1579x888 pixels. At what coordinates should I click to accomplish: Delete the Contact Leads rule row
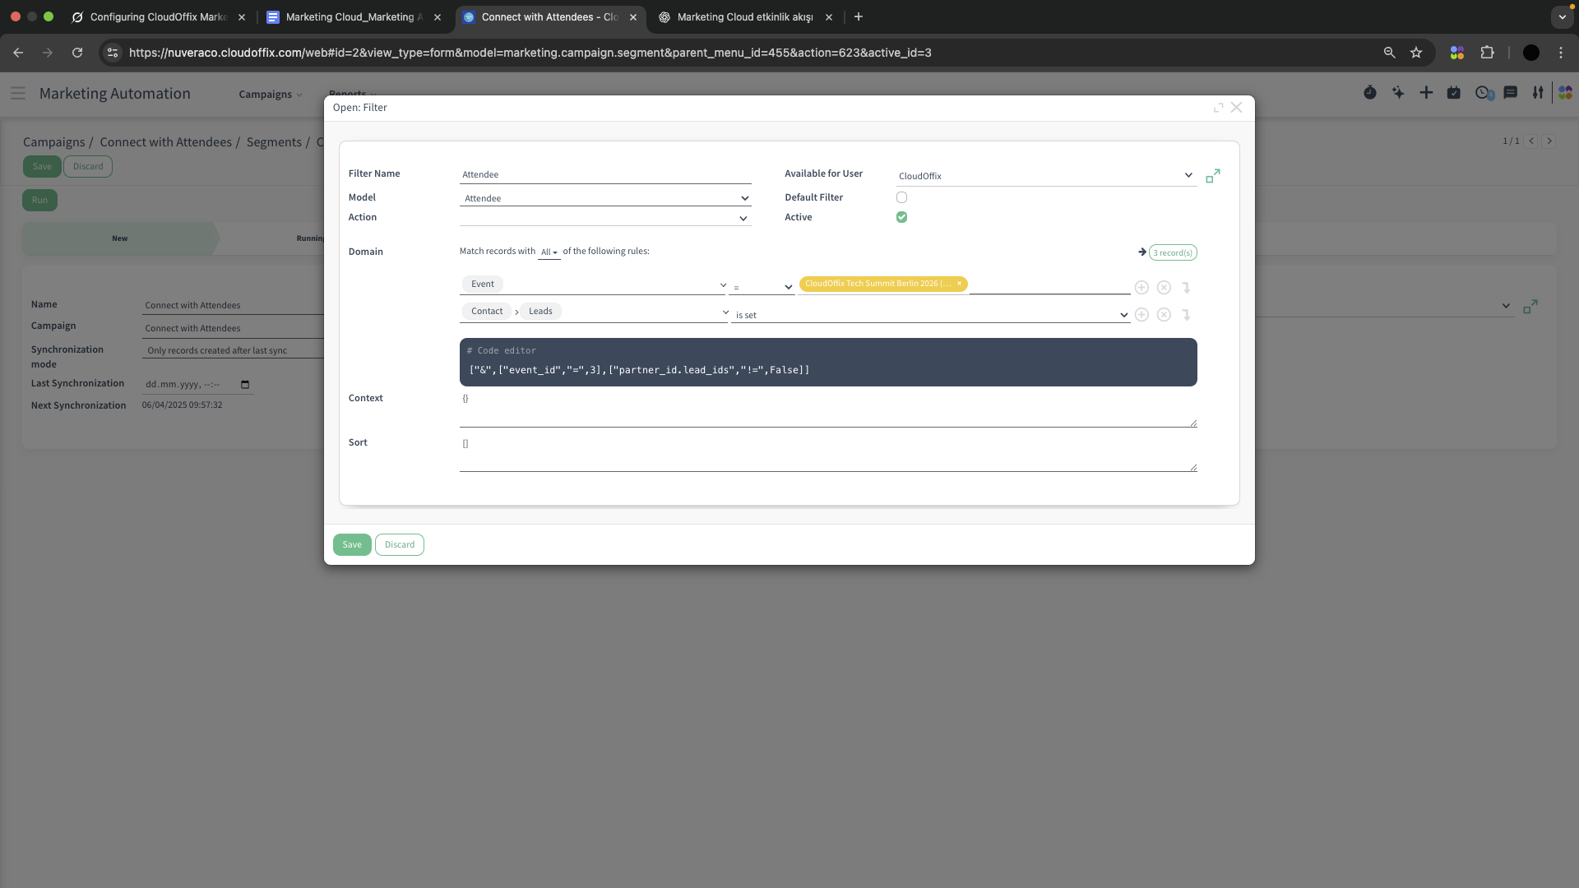tap(1164, 314)
